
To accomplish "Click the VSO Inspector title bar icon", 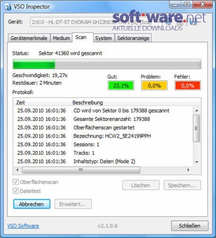I will pos(8,7).
